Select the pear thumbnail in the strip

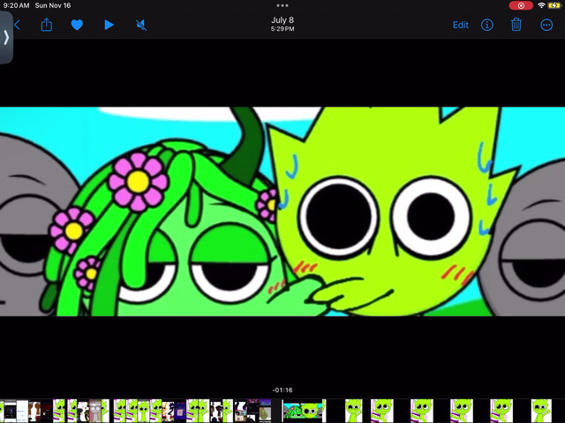click(x=265, y=411)
